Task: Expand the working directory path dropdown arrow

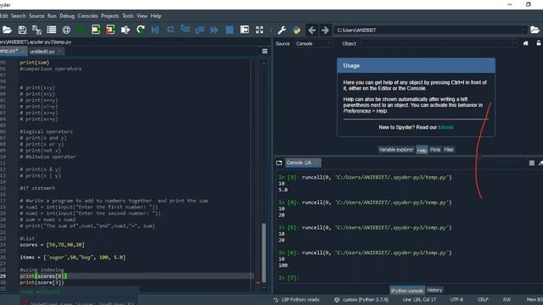Action: (524, 30)
